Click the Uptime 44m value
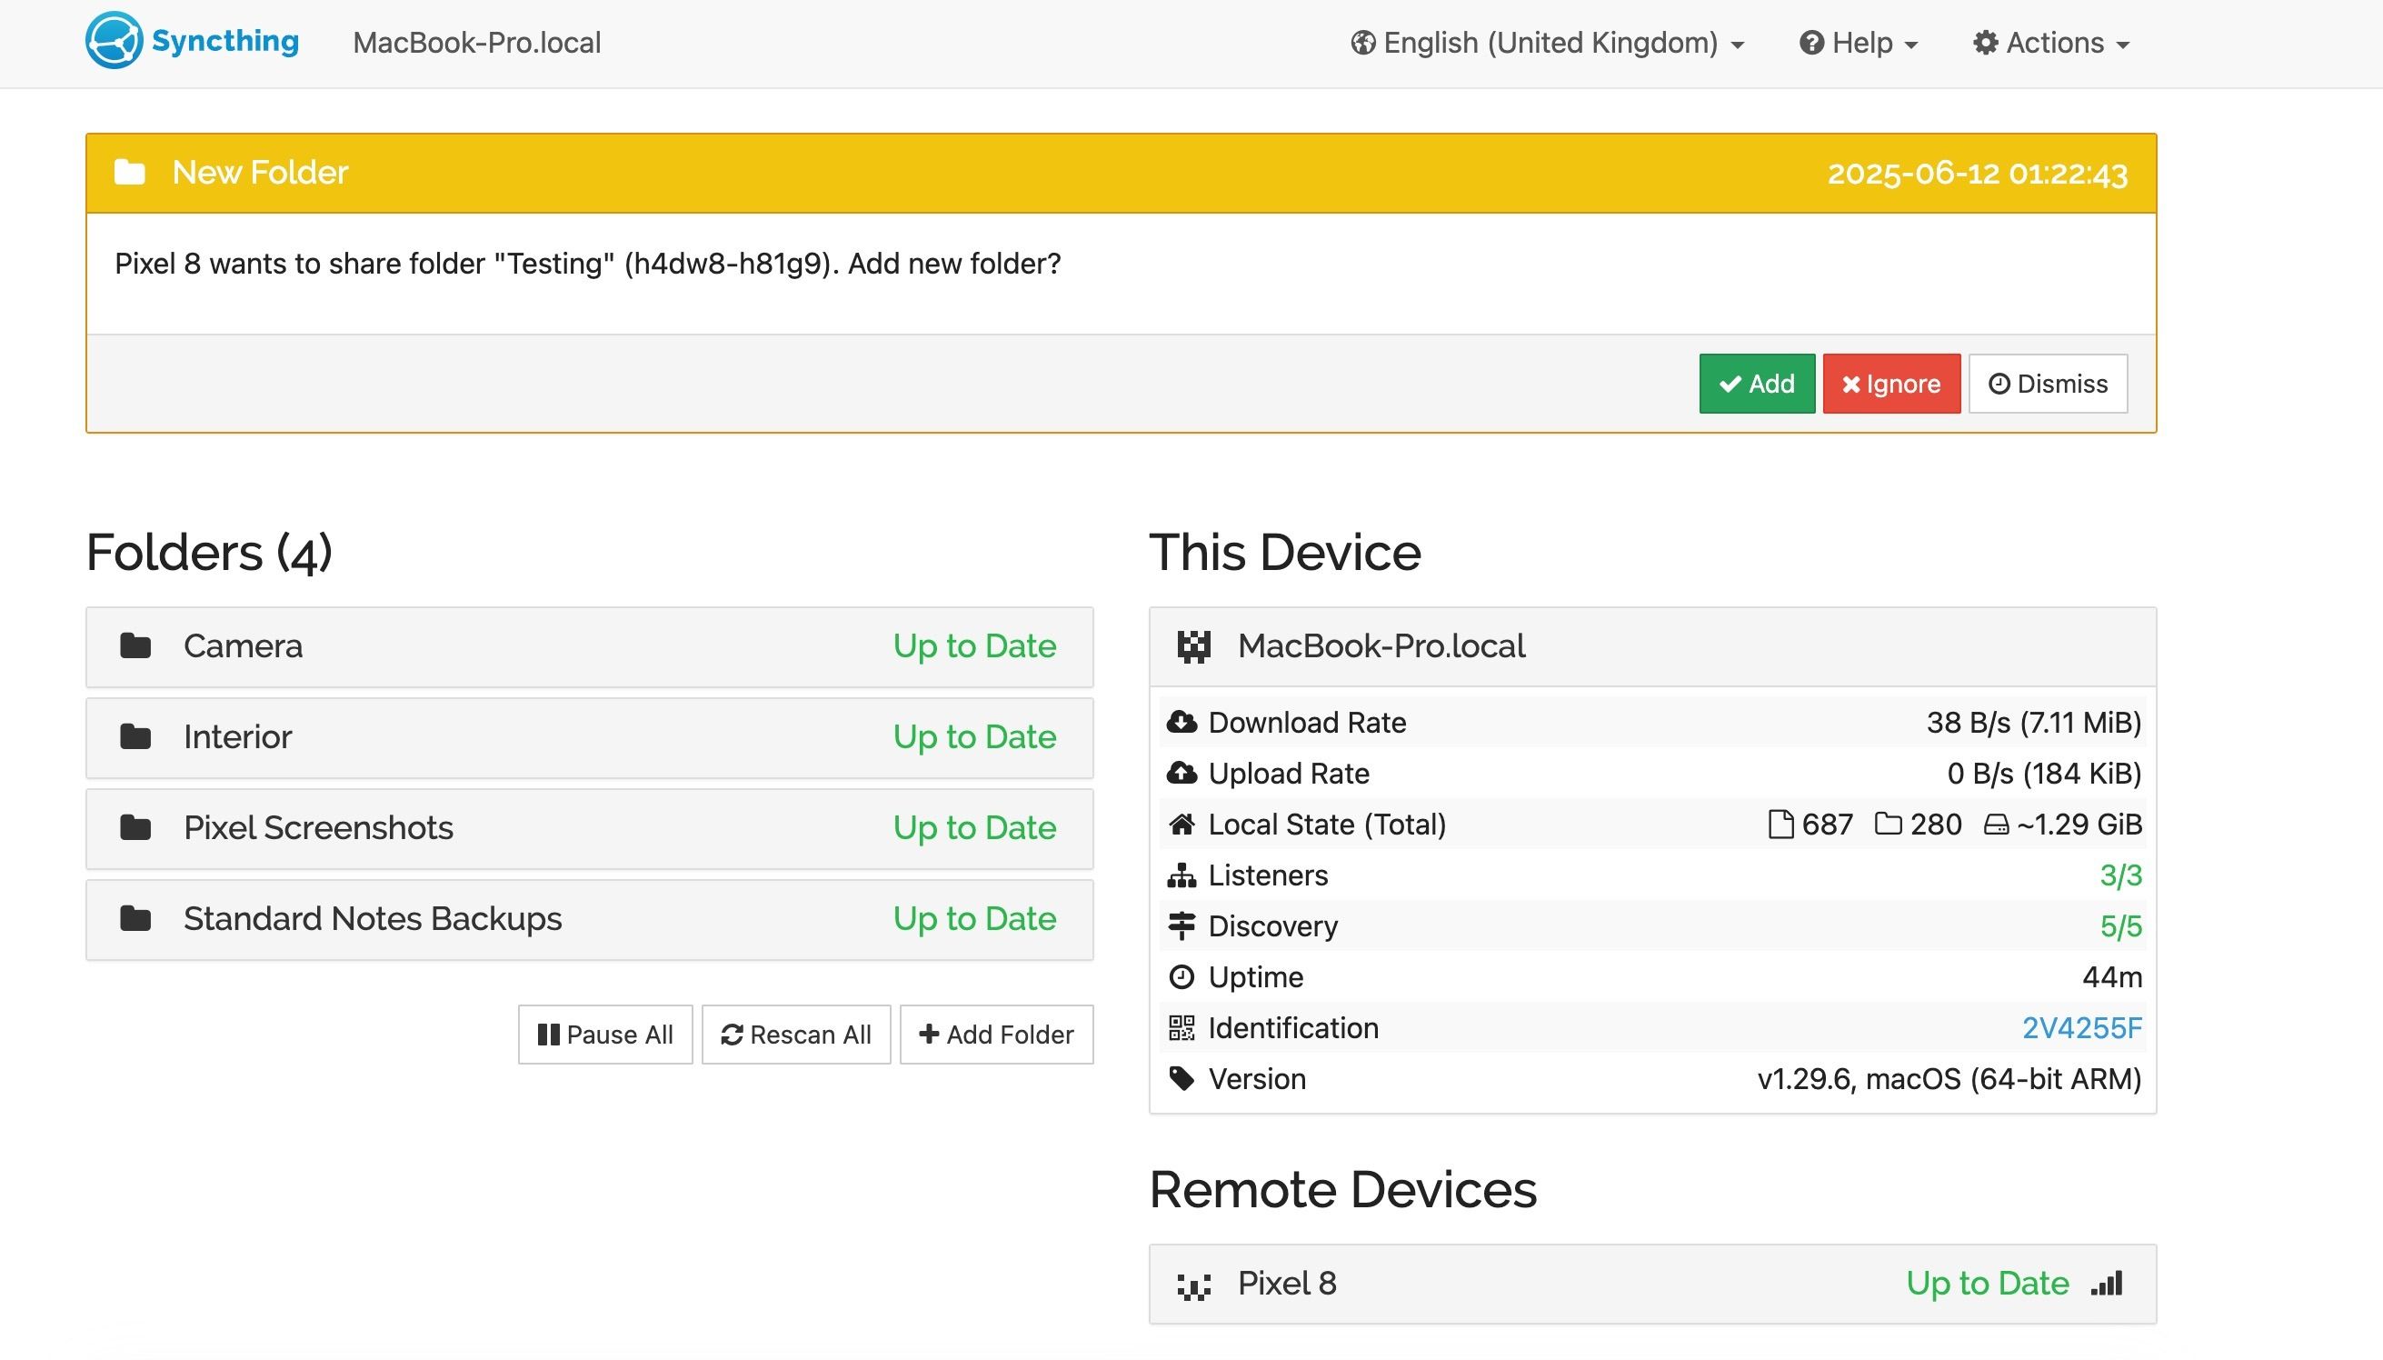 pyautogui.click(x=2112, y=977)
